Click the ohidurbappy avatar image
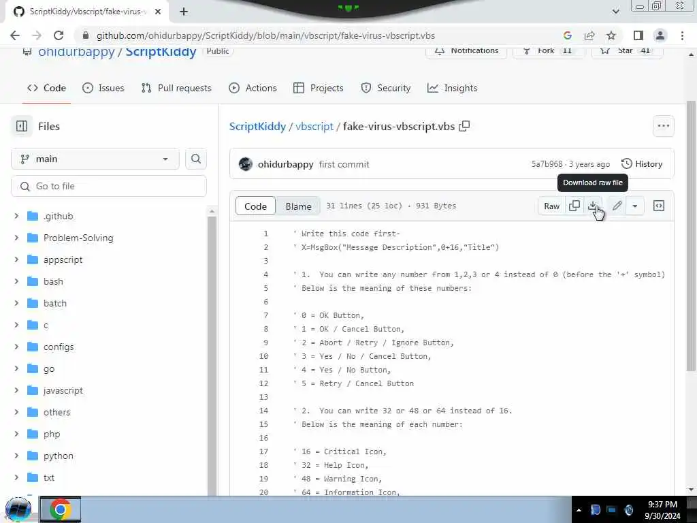Screen dimensions: 697x523 245,164
